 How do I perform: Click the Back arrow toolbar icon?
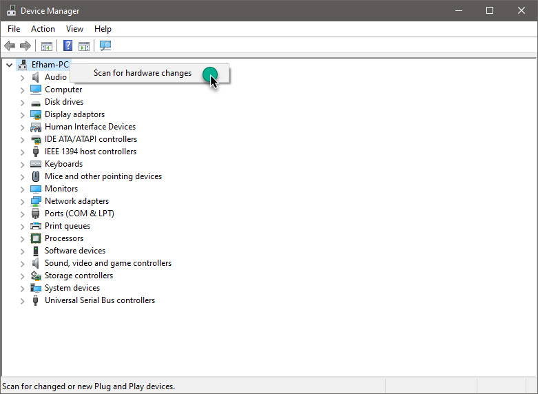[x=10, y=45]
